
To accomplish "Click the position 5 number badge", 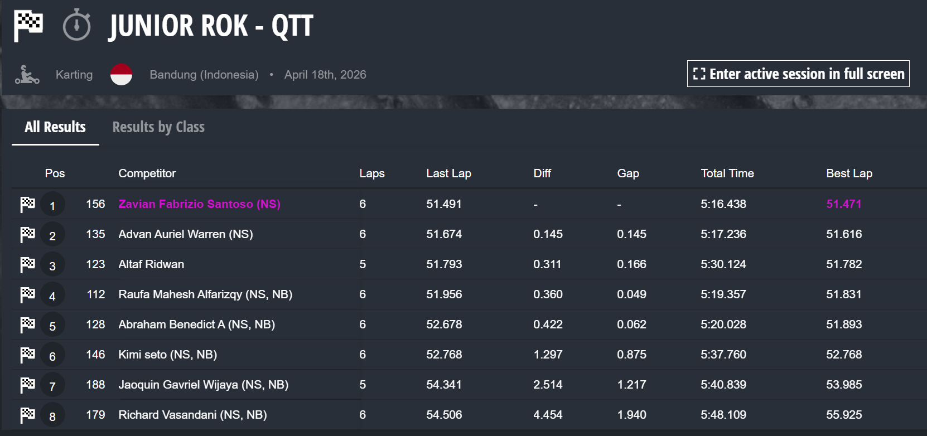I will 52,326.
